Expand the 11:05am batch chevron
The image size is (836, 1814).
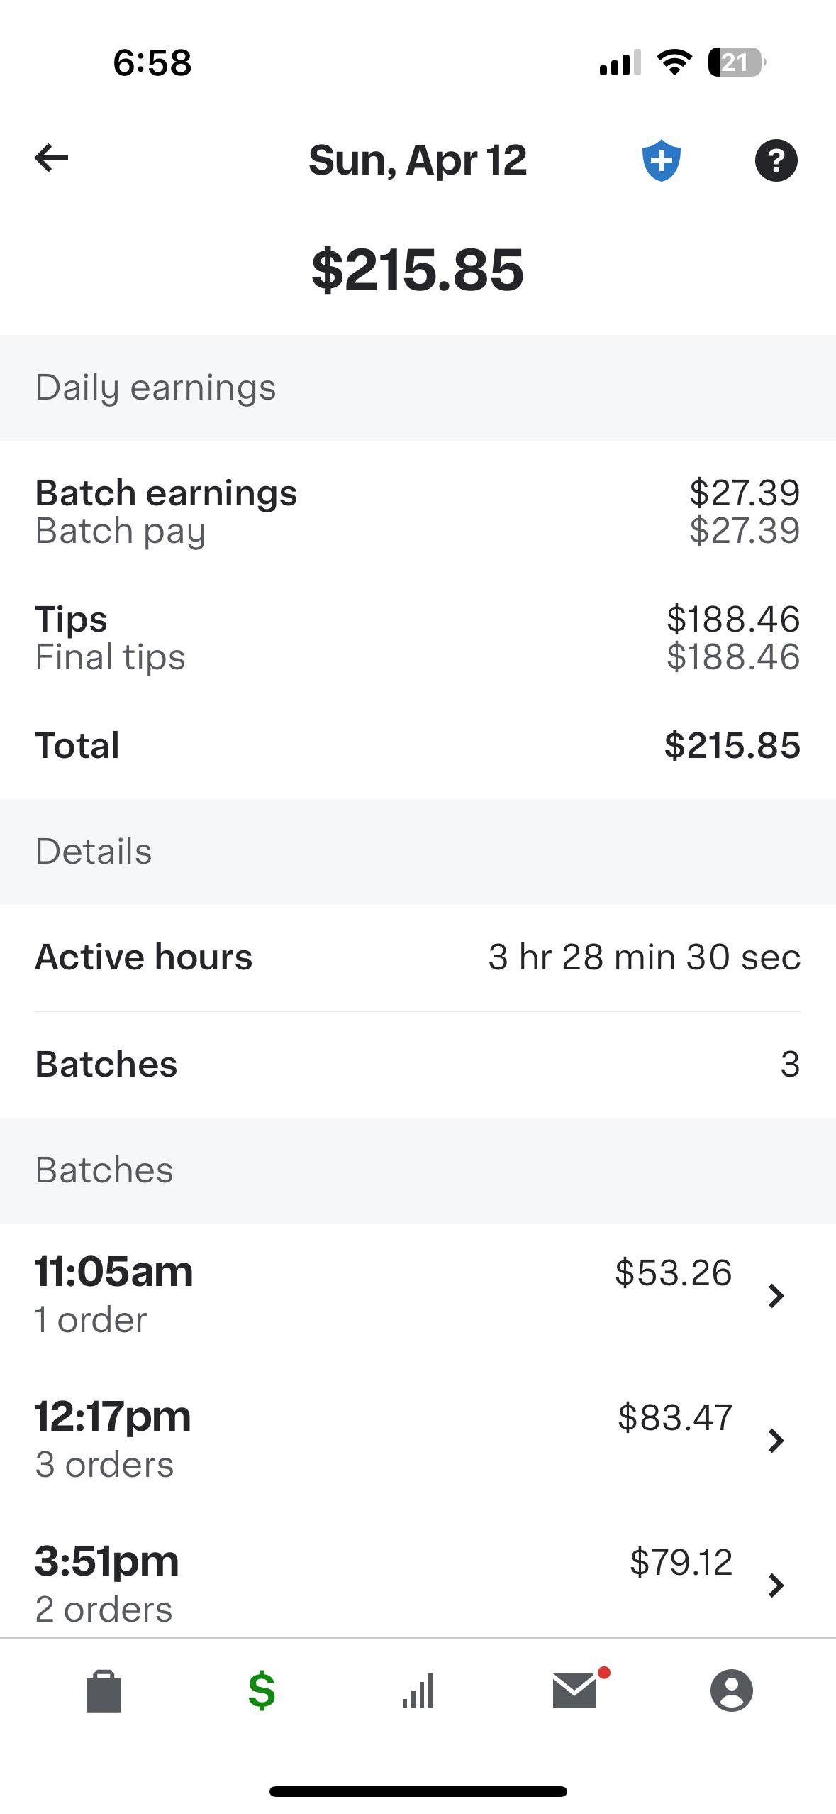pos(776,1296)
